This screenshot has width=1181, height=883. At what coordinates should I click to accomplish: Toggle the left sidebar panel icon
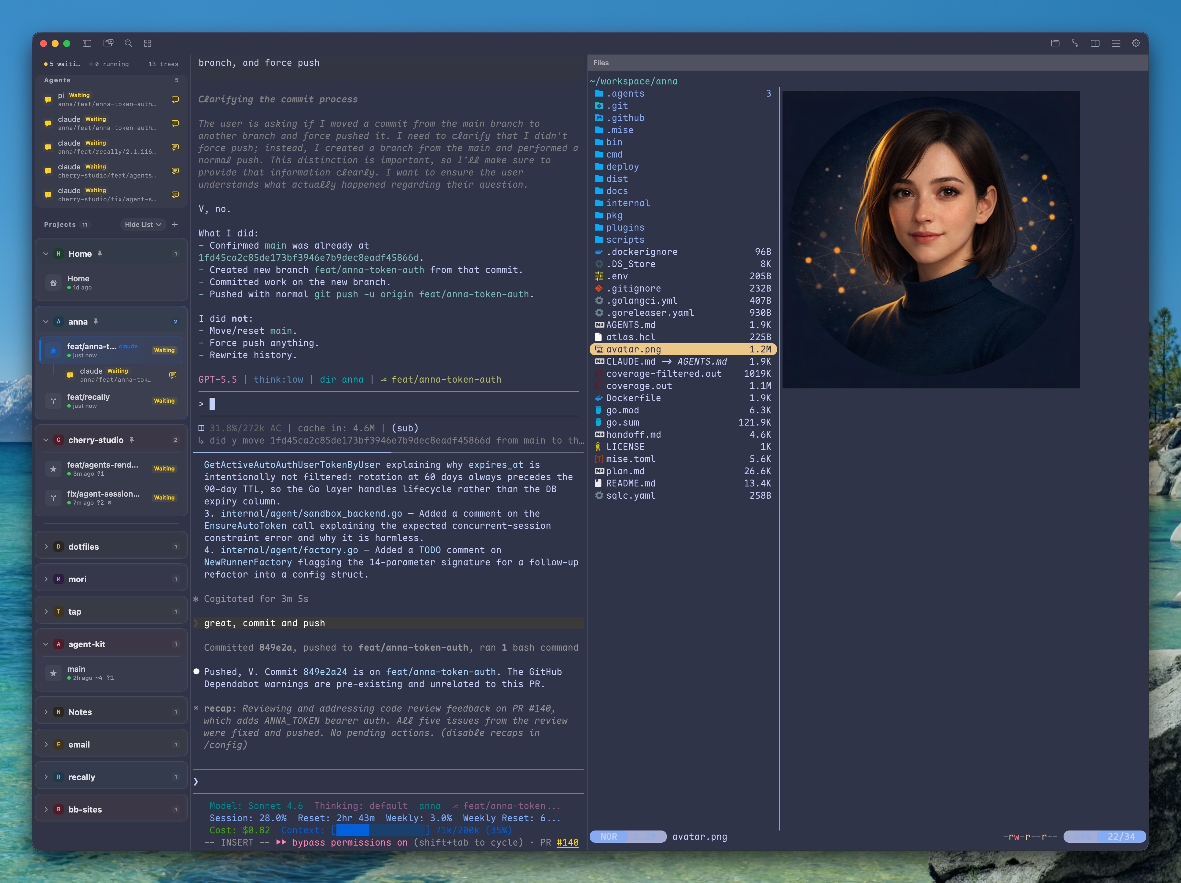(87, 43)
